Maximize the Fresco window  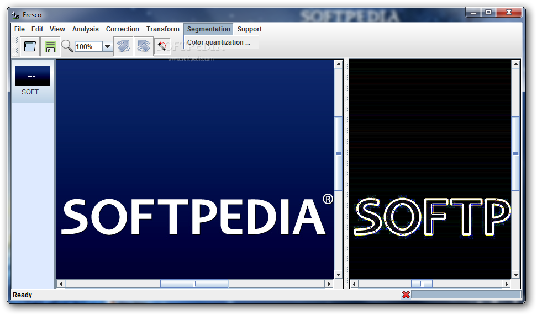(x=488, y=13)
